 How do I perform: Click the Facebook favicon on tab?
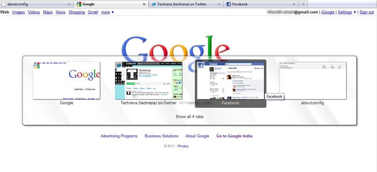[229, 4]
